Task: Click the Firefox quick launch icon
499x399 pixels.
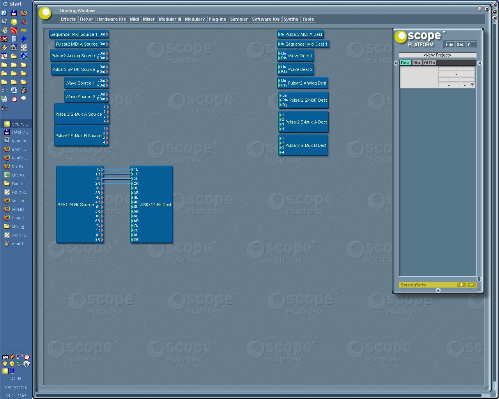Action: pos(24,13)
